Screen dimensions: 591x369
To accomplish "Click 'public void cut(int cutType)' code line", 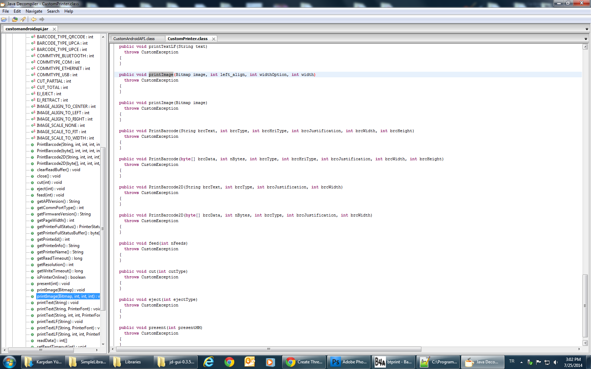I will pos(153,271).
